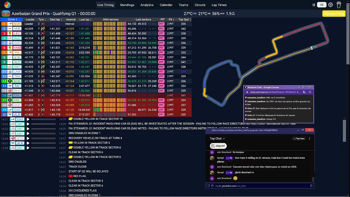Click the Objectif button in YouTube chat
The height and width of the screenshot is (197, 350).
click(218, 146)
